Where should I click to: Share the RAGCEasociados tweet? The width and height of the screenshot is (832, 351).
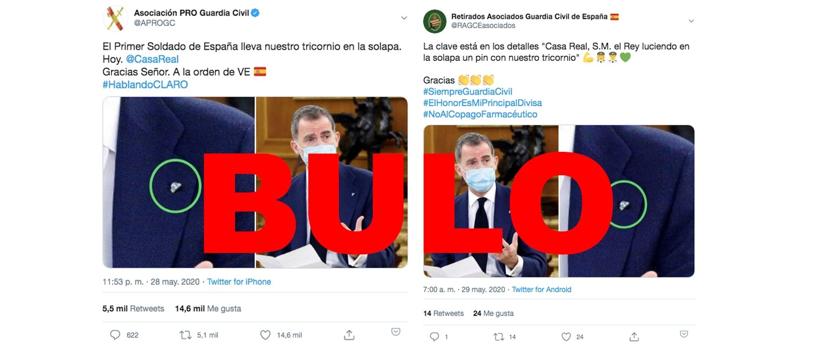634,336
